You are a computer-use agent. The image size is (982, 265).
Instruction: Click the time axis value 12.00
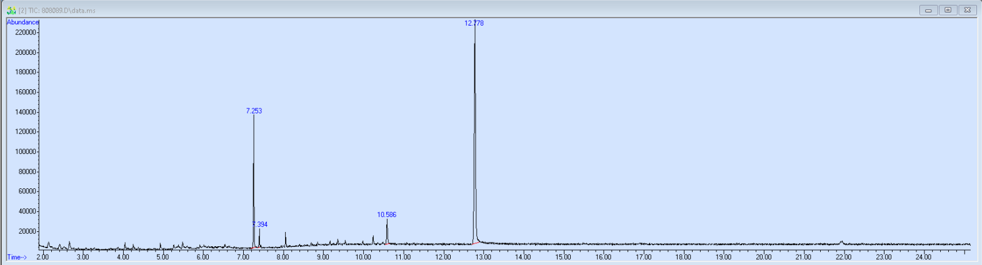443,257
